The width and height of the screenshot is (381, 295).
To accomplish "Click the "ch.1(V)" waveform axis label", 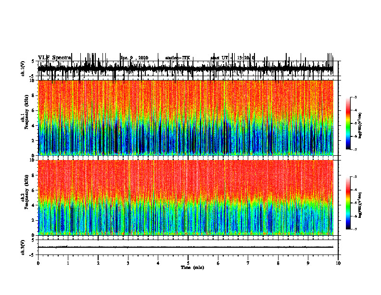I will tap(23, 68).
